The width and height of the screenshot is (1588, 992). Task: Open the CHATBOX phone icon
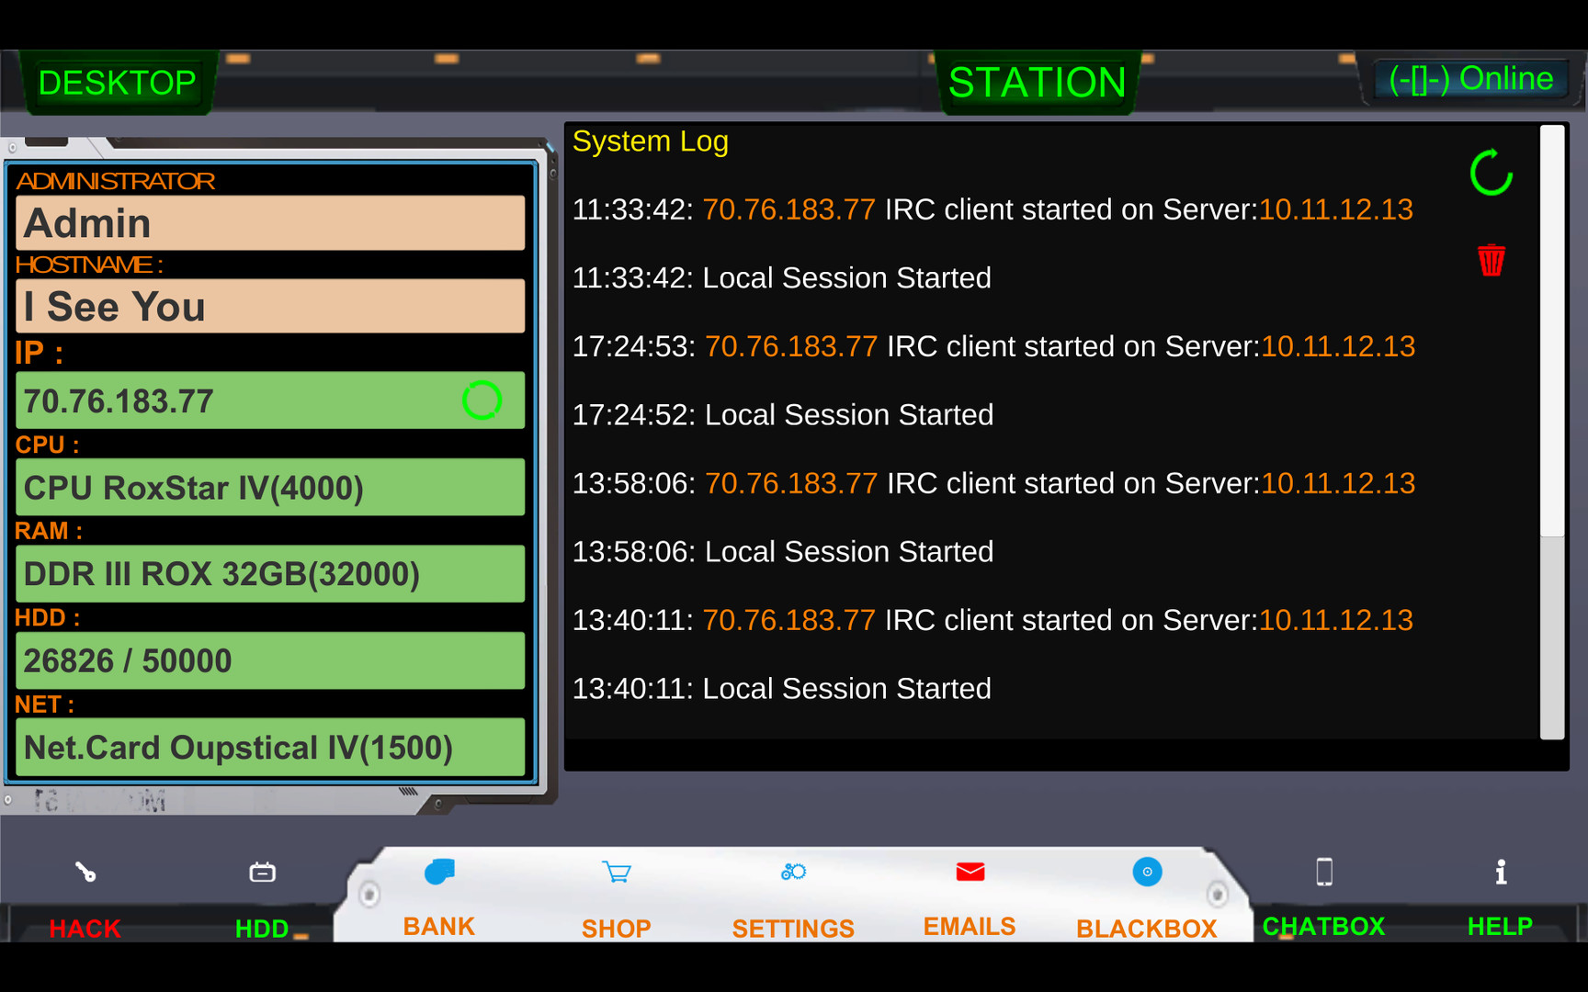(x=1323, y=872)
